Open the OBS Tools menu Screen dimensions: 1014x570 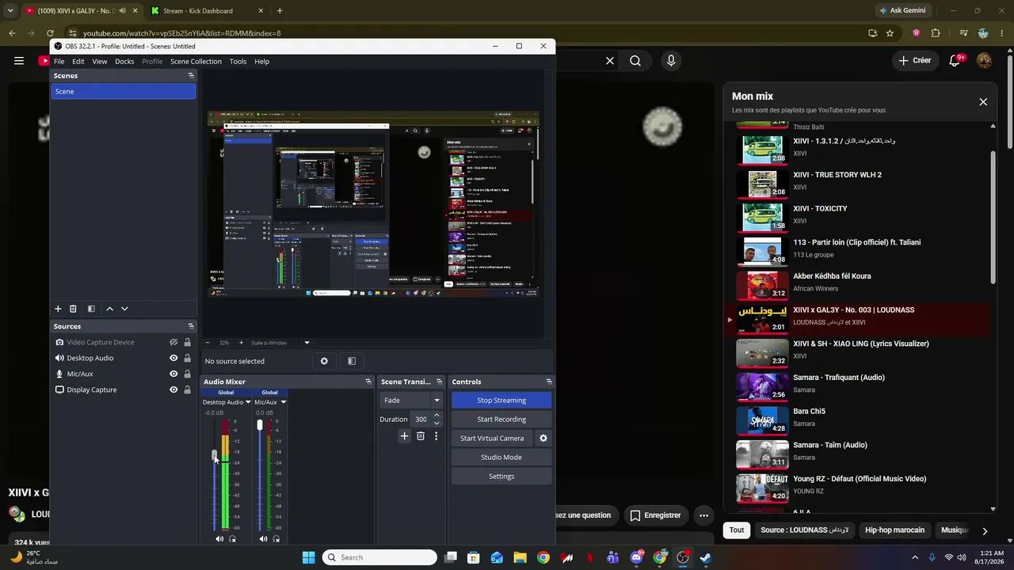coord(238,61)
